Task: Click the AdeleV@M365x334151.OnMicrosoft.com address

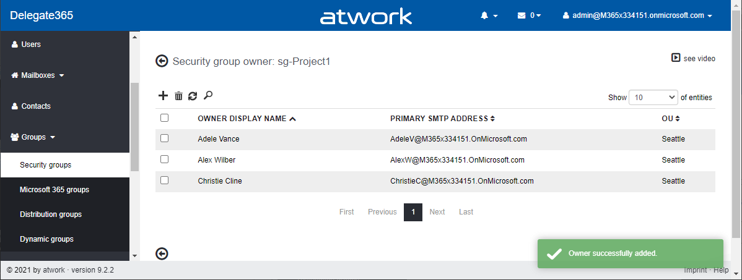Action: pyautogui.click(x=458, y=139)
